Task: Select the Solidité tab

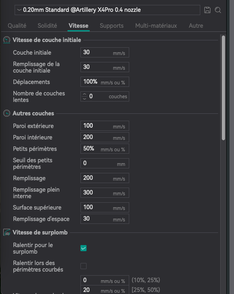Action: pos(47,26)
